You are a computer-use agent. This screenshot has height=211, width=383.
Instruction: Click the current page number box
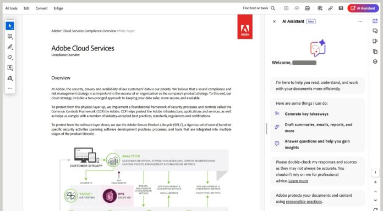coord(375,173)
